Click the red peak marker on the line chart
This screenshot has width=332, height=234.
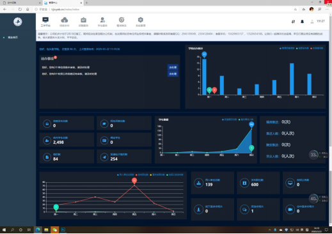coord(134,181)
